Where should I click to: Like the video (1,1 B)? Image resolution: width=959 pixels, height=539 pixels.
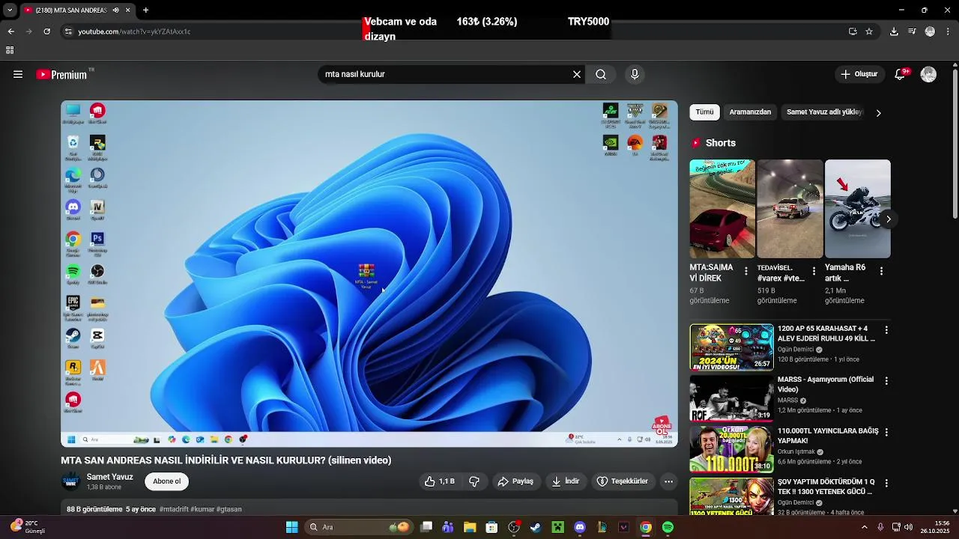coord(440,481)
